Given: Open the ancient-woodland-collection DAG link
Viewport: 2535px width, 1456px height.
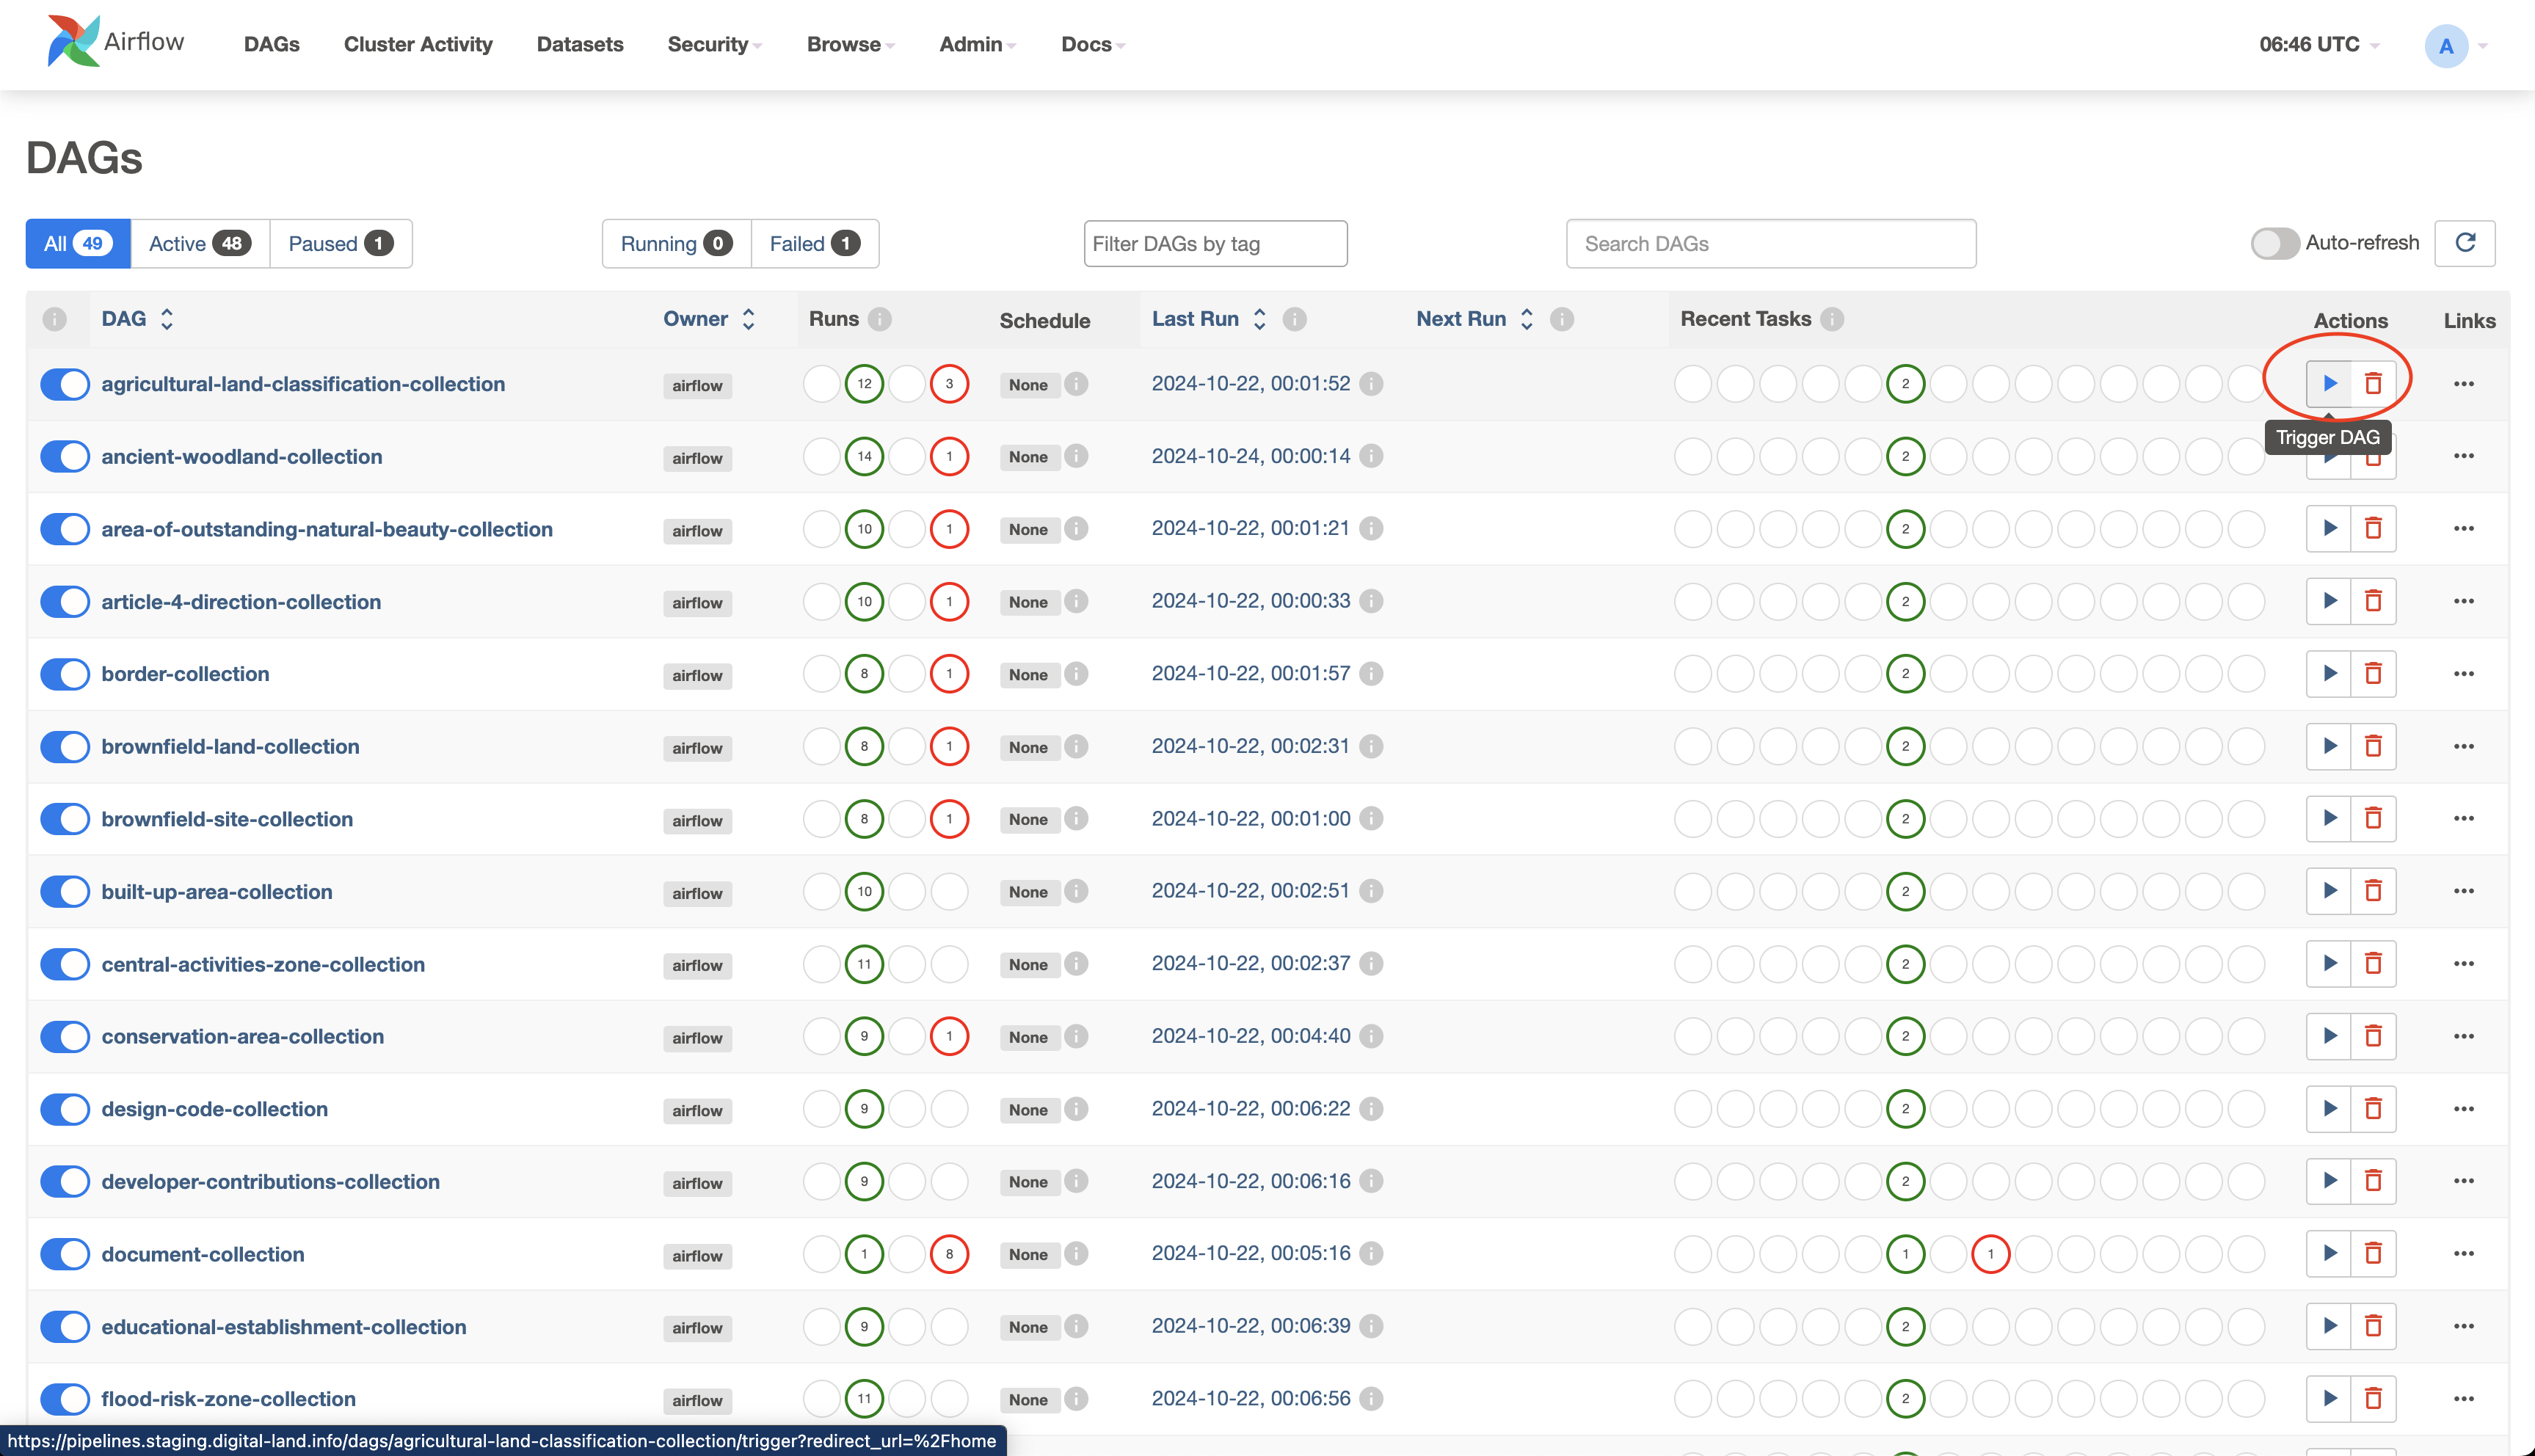Looking at the screenshot, I should [x=242, y=457].
